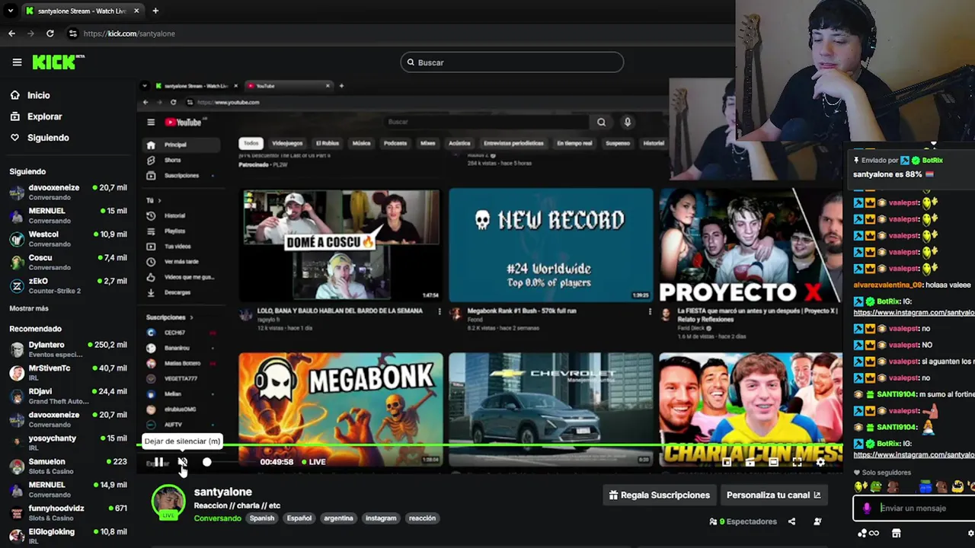Open the Westcol channel in the sidebar
The width and height of the screenshot is (975, 548).
tap(69, 239)
